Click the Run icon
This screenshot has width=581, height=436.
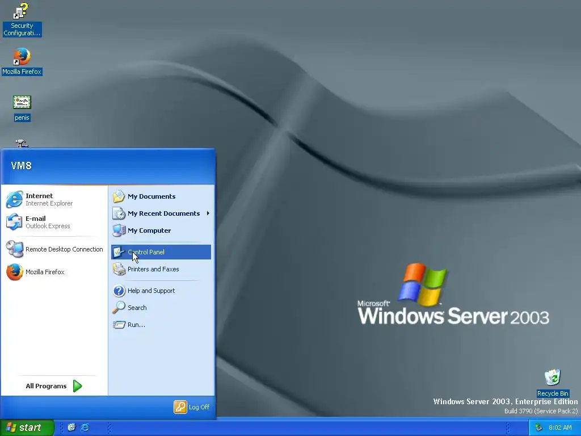(x=119, y=325)
